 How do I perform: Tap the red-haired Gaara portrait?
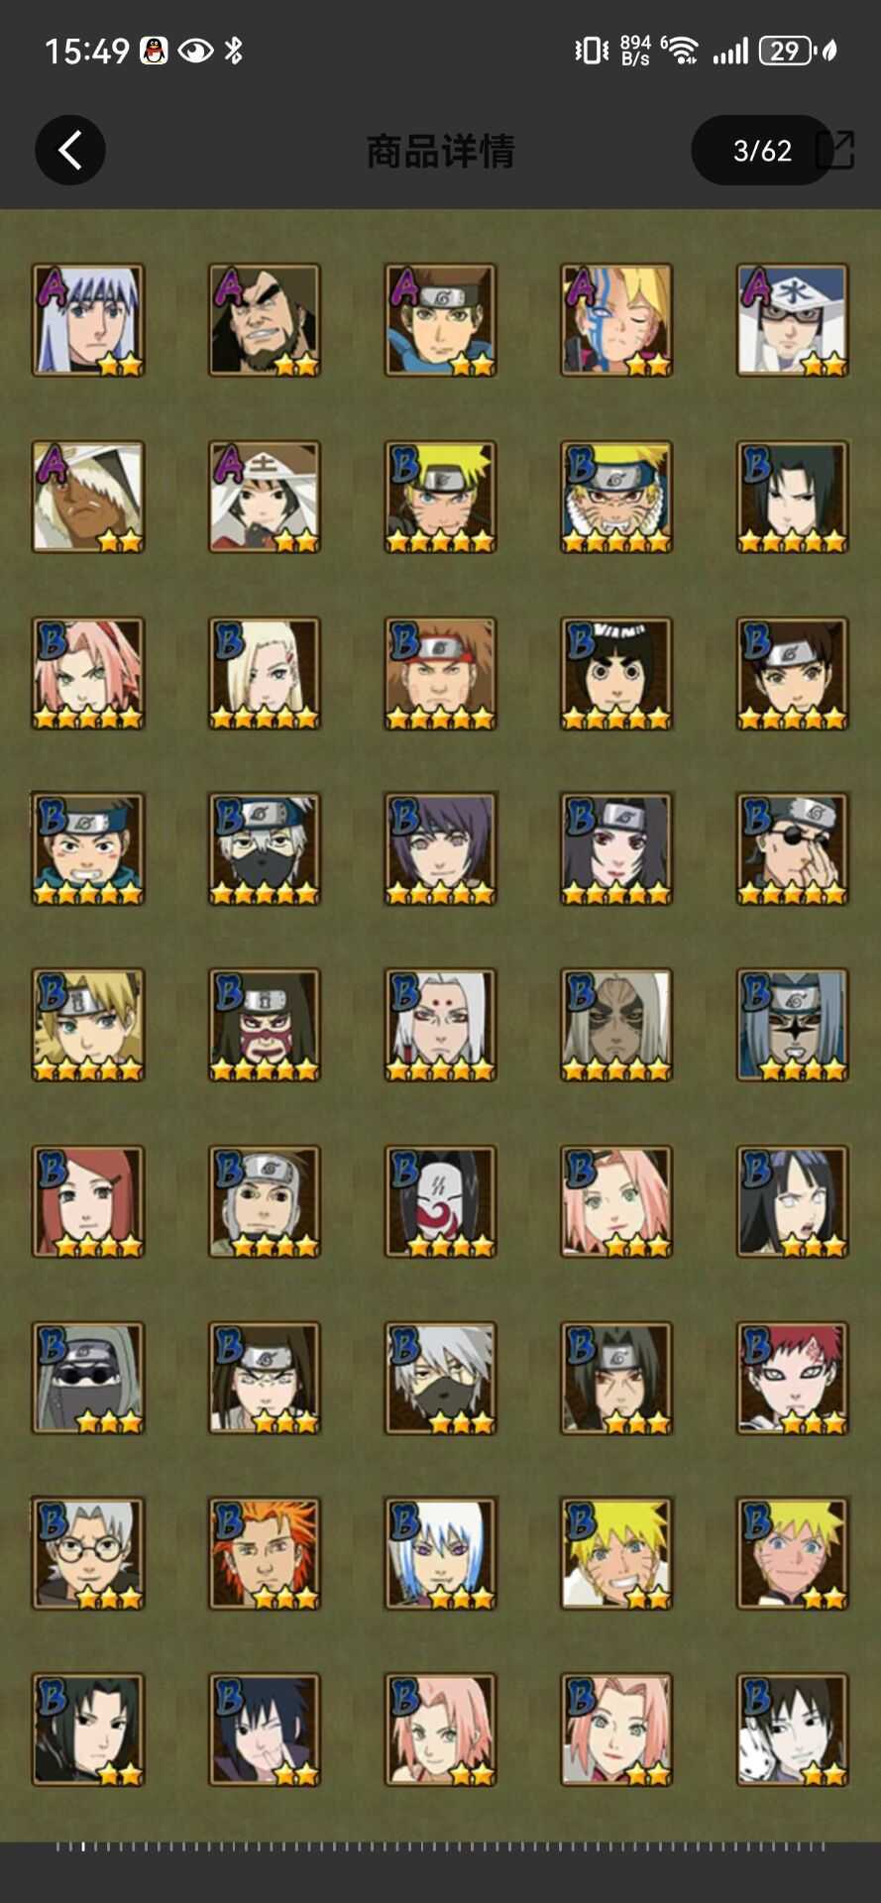tap(793, 1379)
